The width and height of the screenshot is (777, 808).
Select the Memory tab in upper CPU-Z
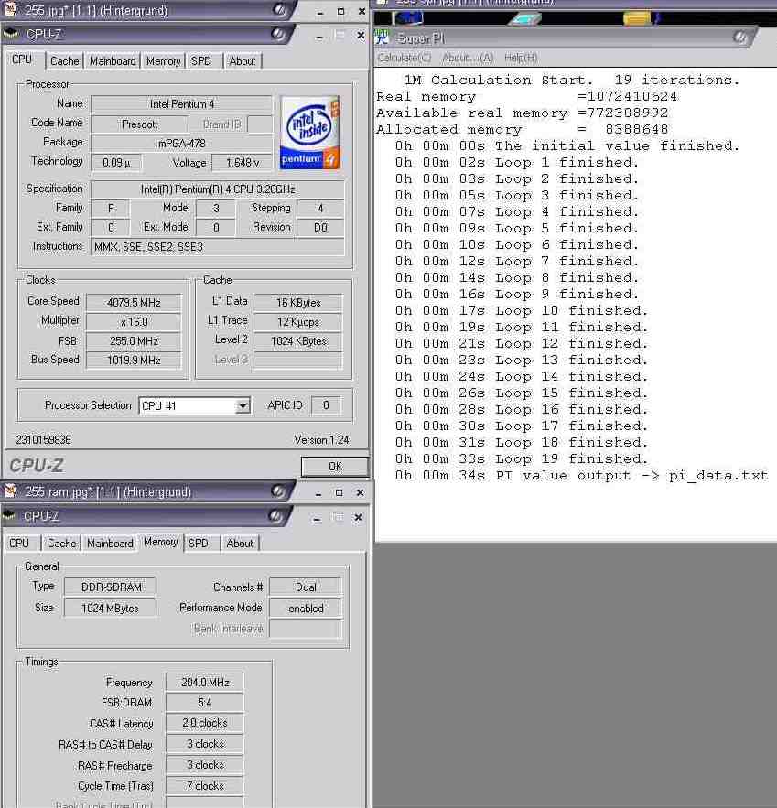[163, 61]
